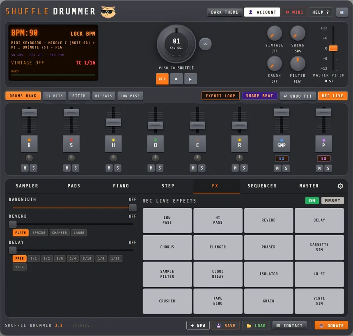Viewport: 353px width, 336px height.
Task: Mute the R channel
Action: [235, 168]
